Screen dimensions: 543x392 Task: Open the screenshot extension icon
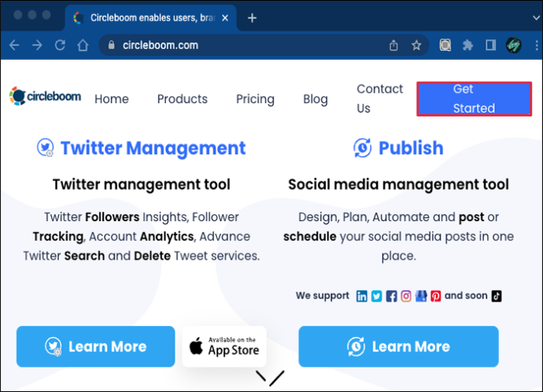[445, 45]
